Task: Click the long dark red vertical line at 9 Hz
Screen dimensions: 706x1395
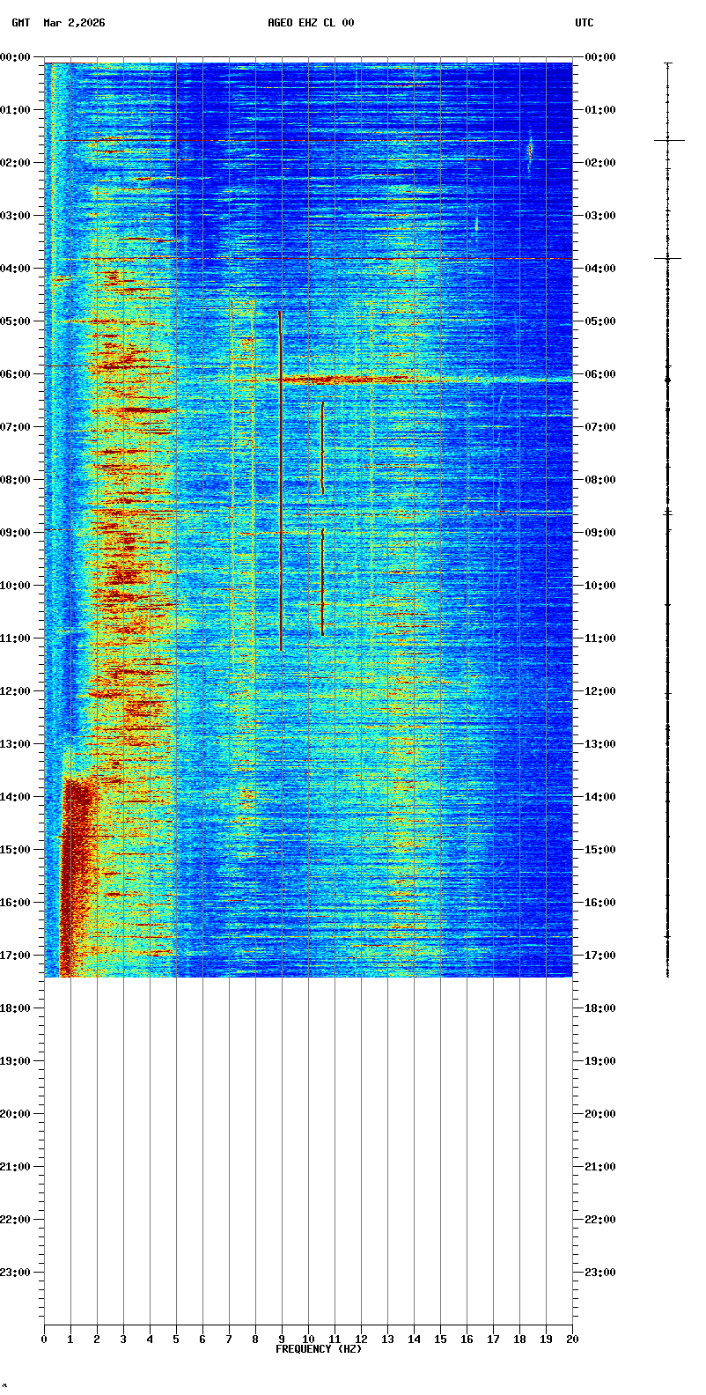Action: (x=281, y=484)
